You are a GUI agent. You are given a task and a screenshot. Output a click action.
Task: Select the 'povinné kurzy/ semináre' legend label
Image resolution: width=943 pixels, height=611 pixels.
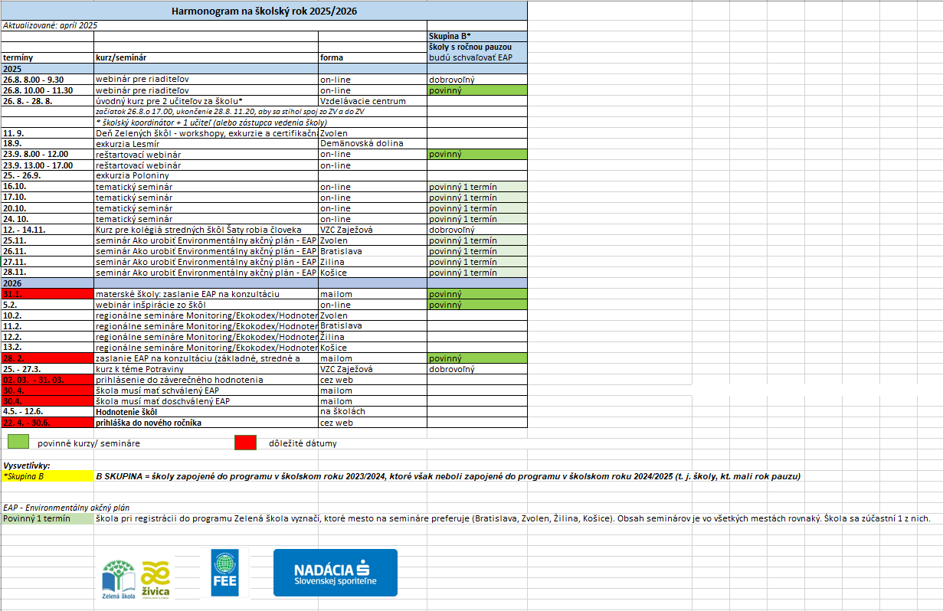[x=89, y=443]
